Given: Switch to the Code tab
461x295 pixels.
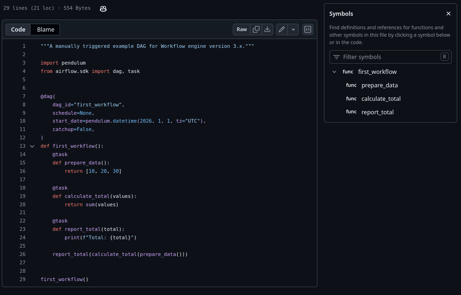Looking at the screenshot, I should point(18,29).
